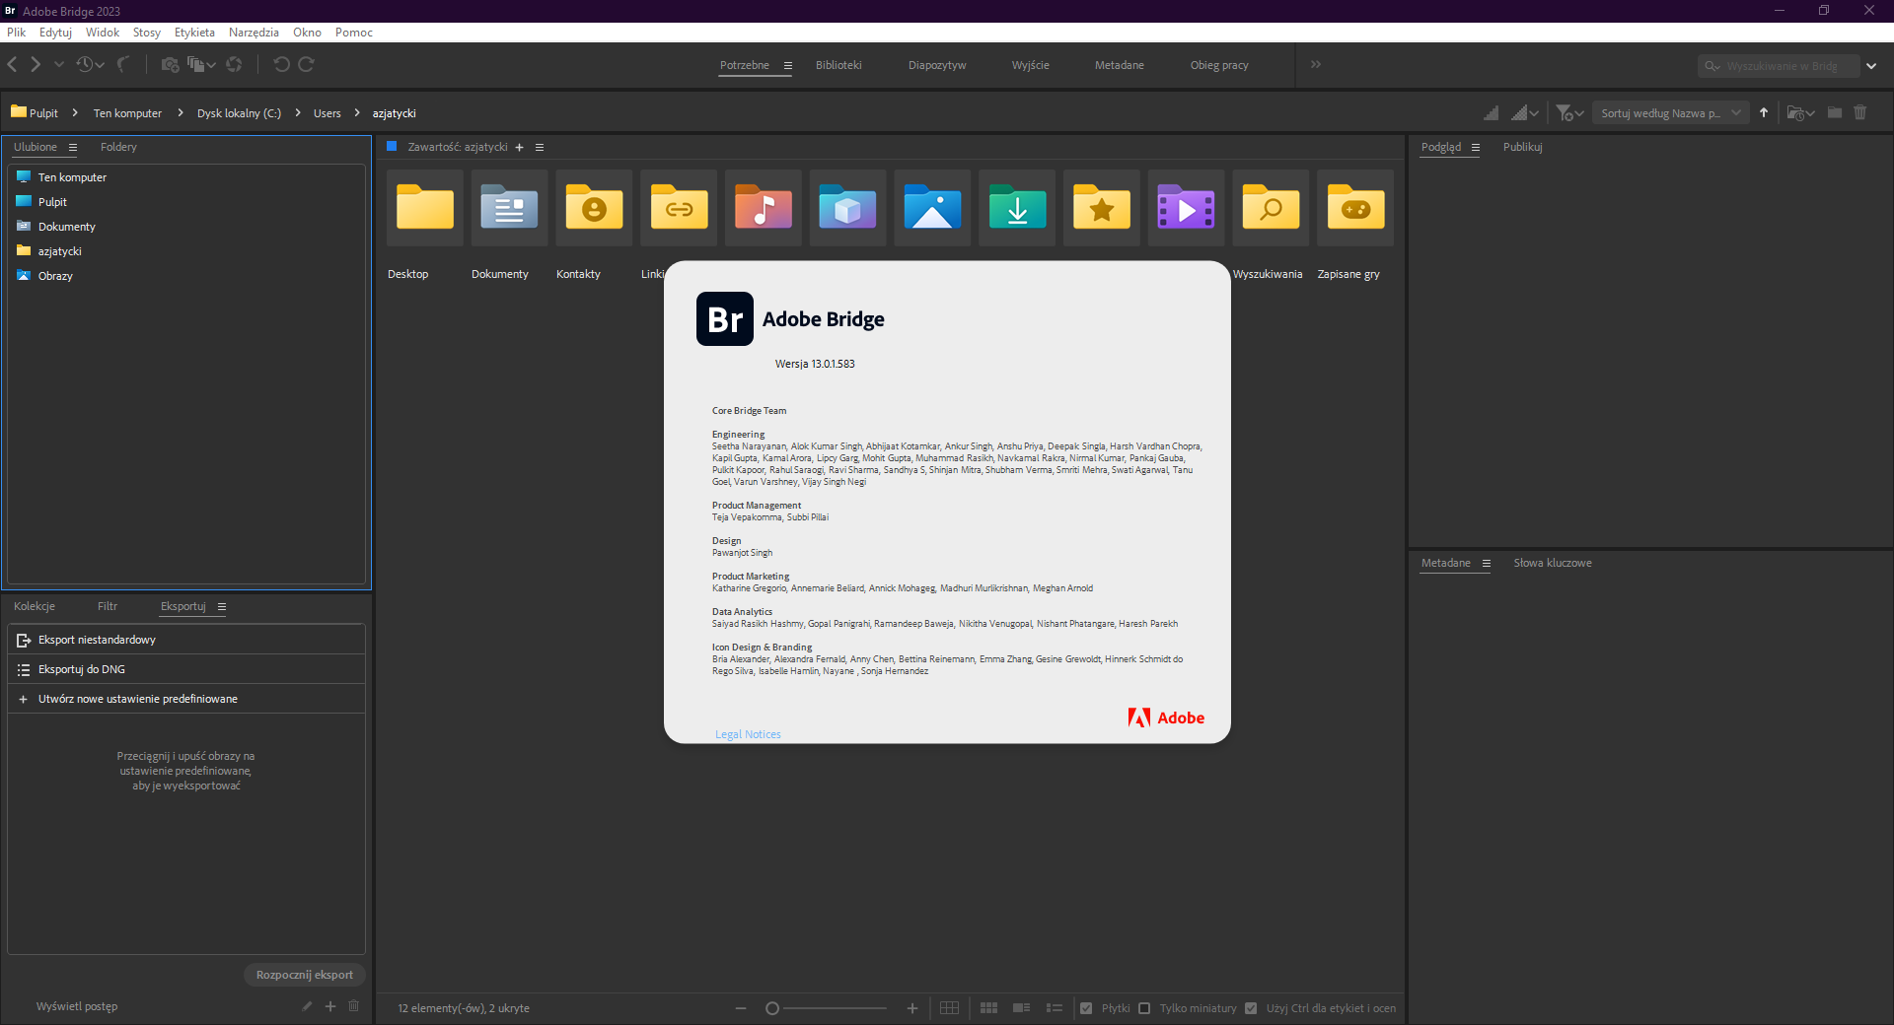Open the Publikuj tab
Image resolution: width=1894 pixels, height=1025 pixels.
point(1522,147)
